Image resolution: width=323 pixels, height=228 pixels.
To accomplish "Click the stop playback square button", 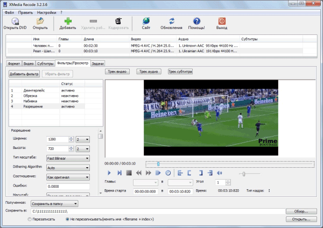I will click(x=129, y=173).
